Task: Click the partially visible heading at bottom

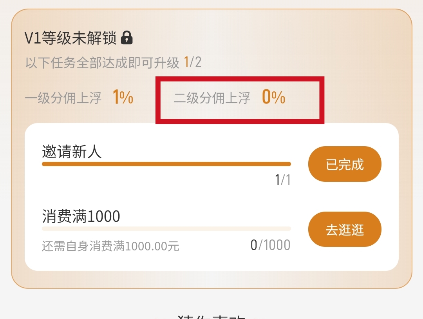Action: (211, 316)
